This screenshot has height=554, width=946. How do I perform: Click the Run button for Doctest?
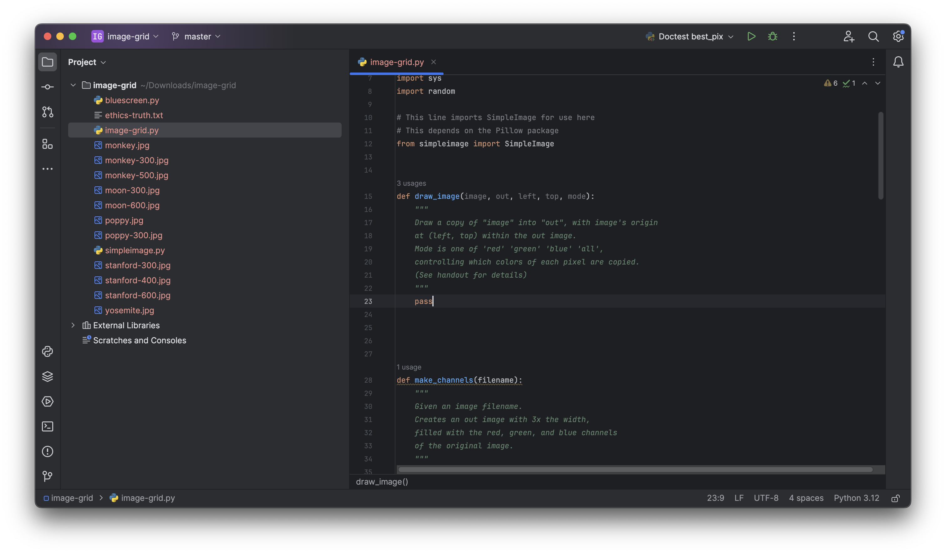(x=751, y=36)
